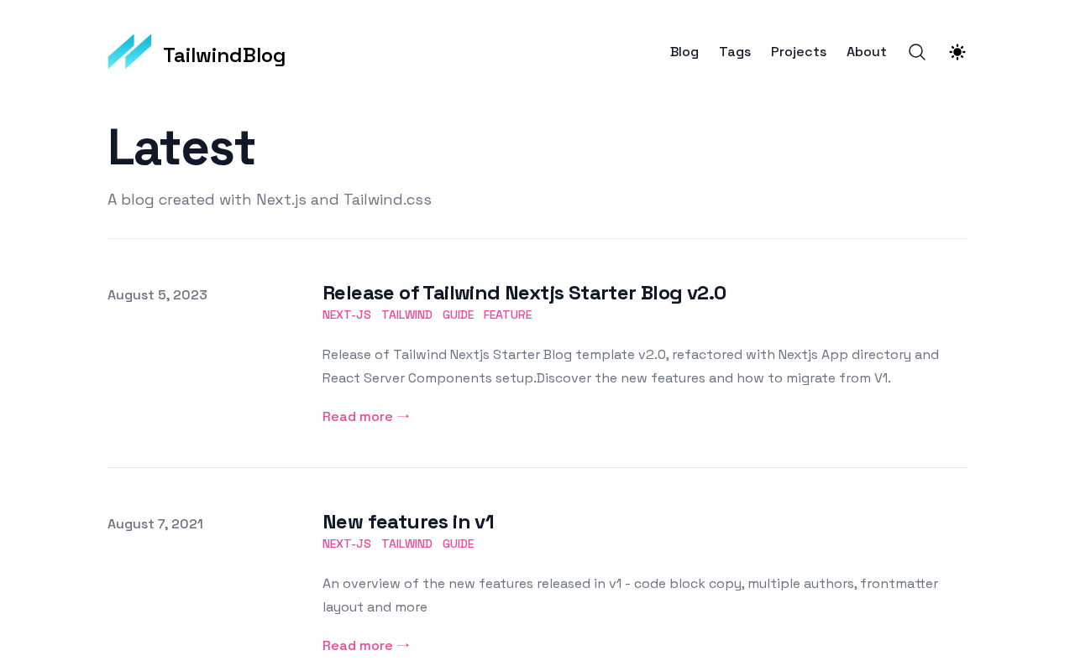Select GUIDE tag on the v2.0 post
1075x671 pixels.
[458, 315]
